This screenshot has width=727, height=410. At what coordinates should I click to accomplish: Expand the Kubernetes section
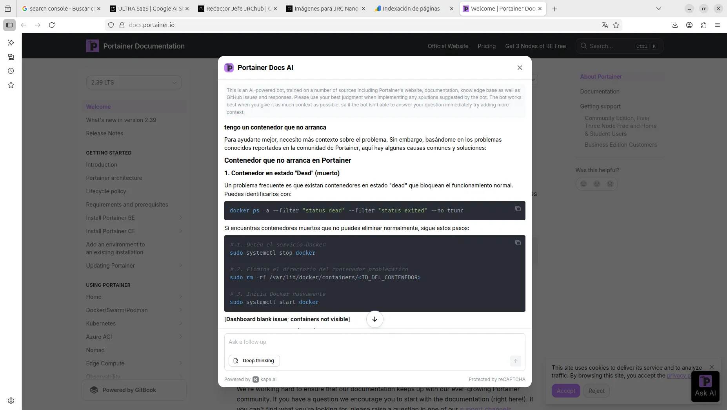181,324
